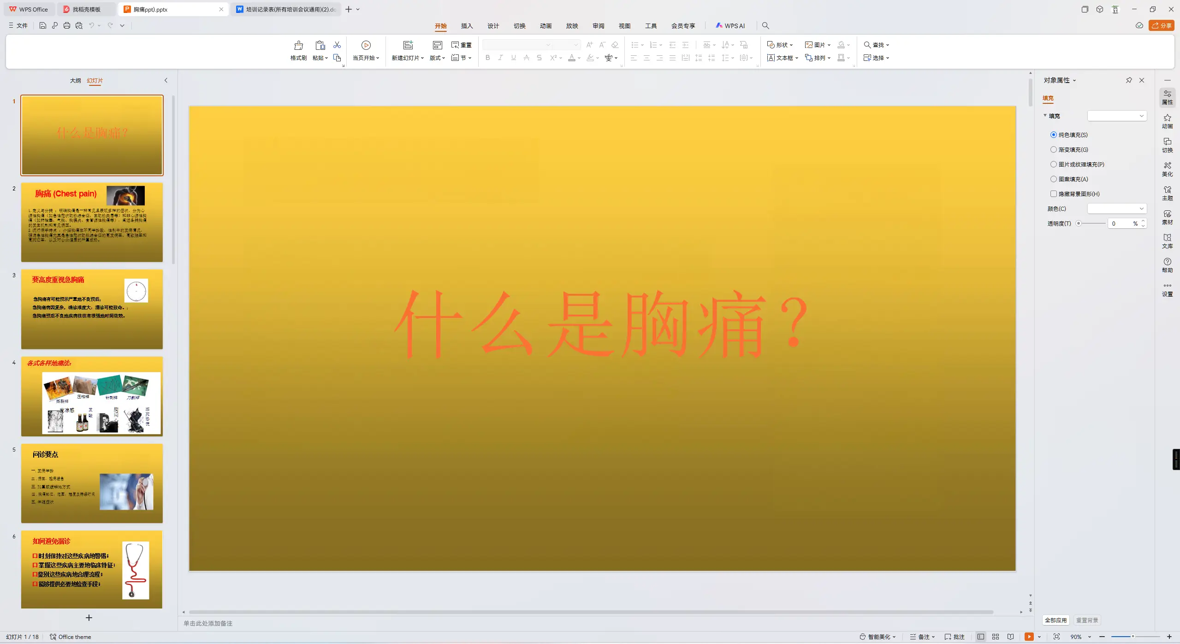Open the Insert (插入) ribbon tab
The height and width of the screenshot is (644, 1180).
(x=467, y=26)
